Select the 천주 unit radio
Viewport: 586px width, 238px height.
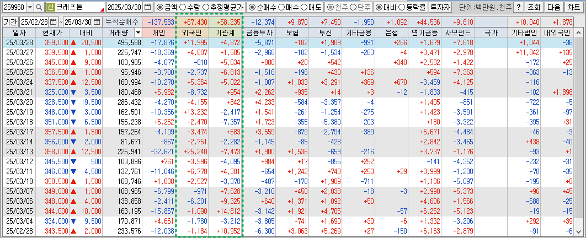pos(329,7)
